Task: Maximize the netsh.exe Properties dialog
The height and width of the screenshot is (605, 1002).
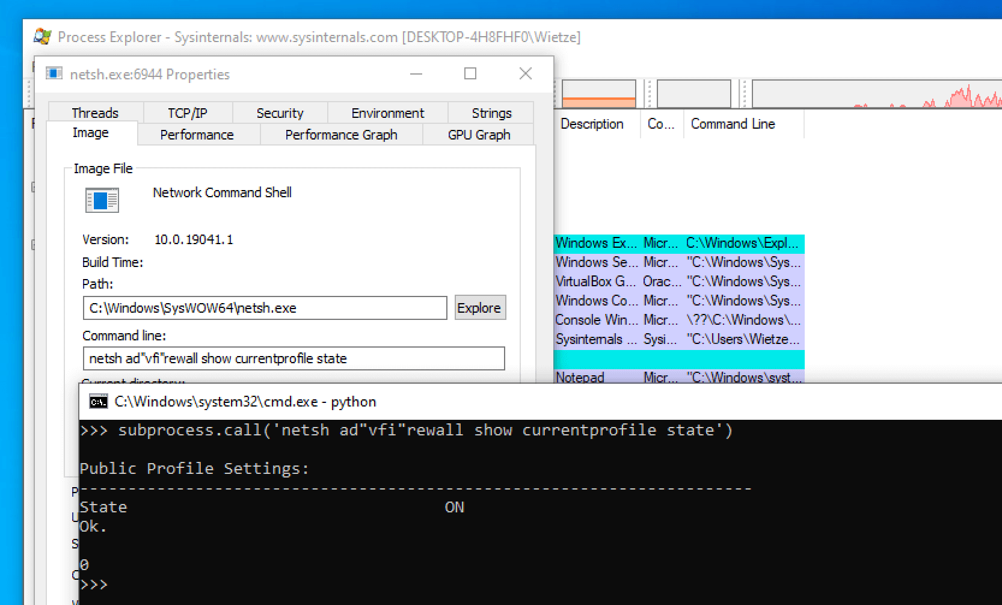Action: [470, 73]
